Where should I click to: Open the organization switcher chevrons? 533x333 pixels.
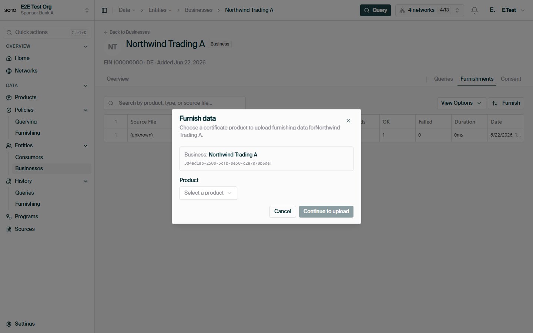point(87,10)
